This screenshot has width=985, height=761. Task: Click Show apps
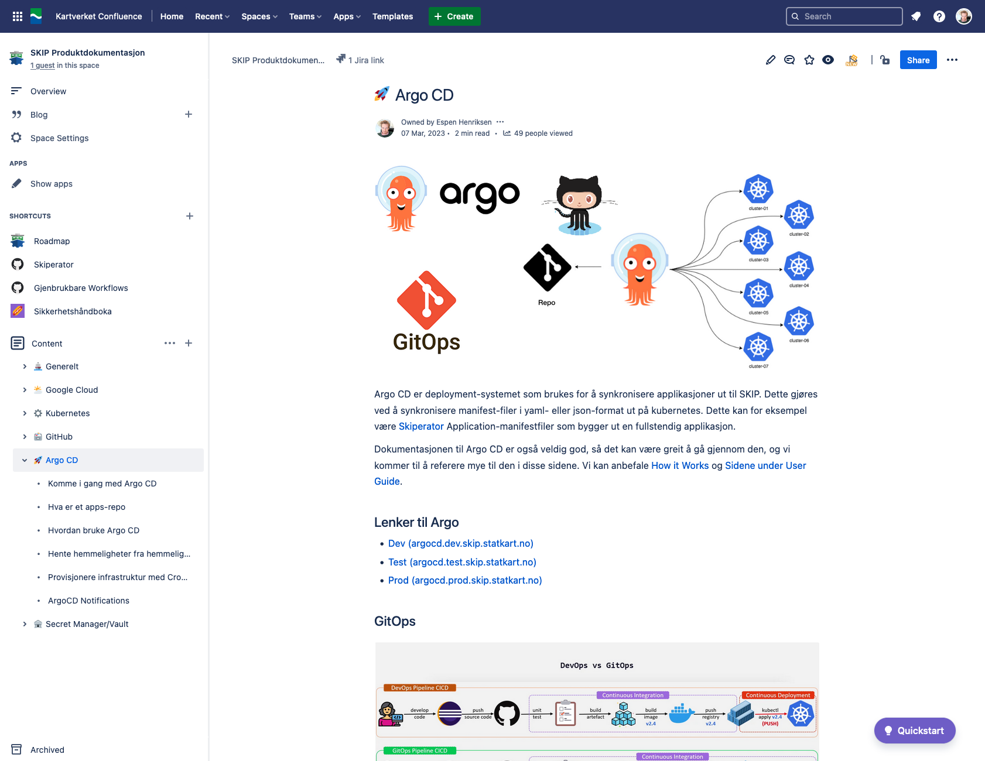coord(52,184)
